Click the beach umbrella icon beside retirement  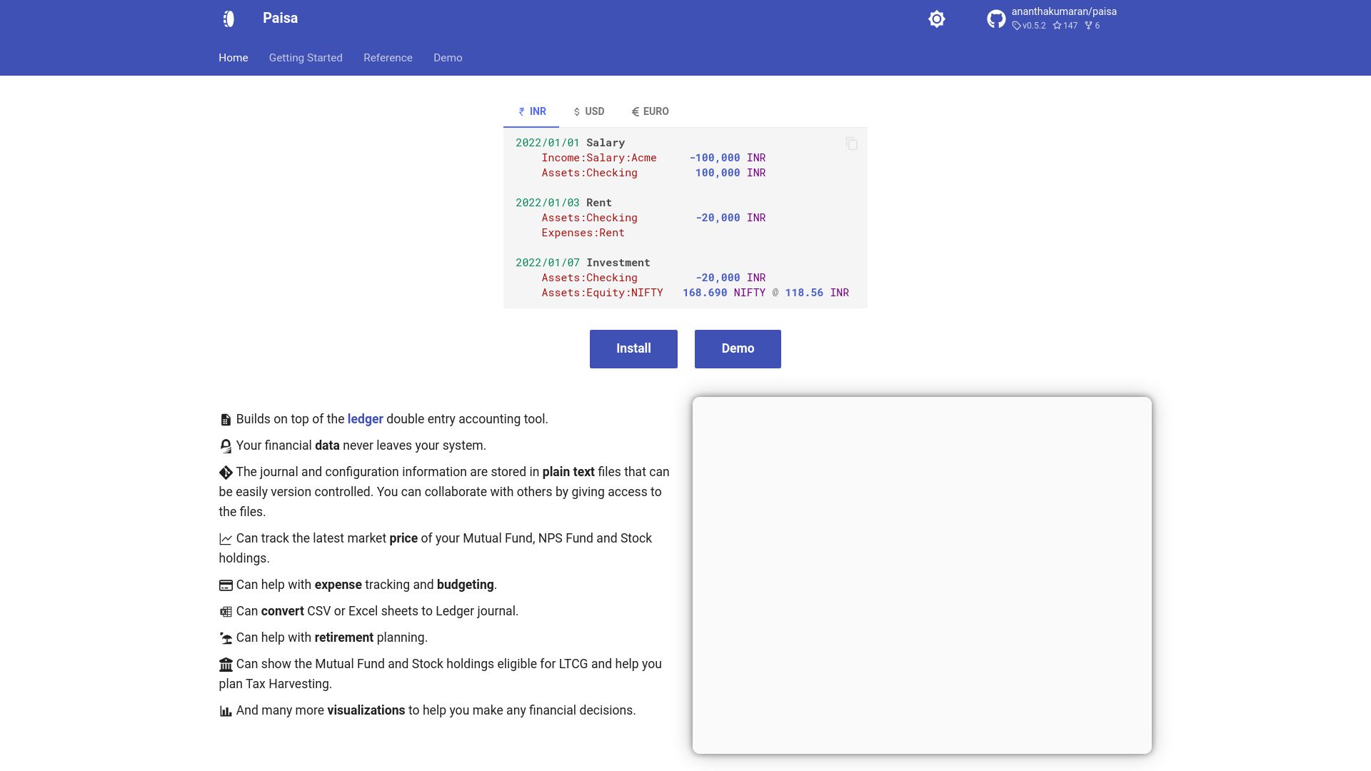[226, 638]
